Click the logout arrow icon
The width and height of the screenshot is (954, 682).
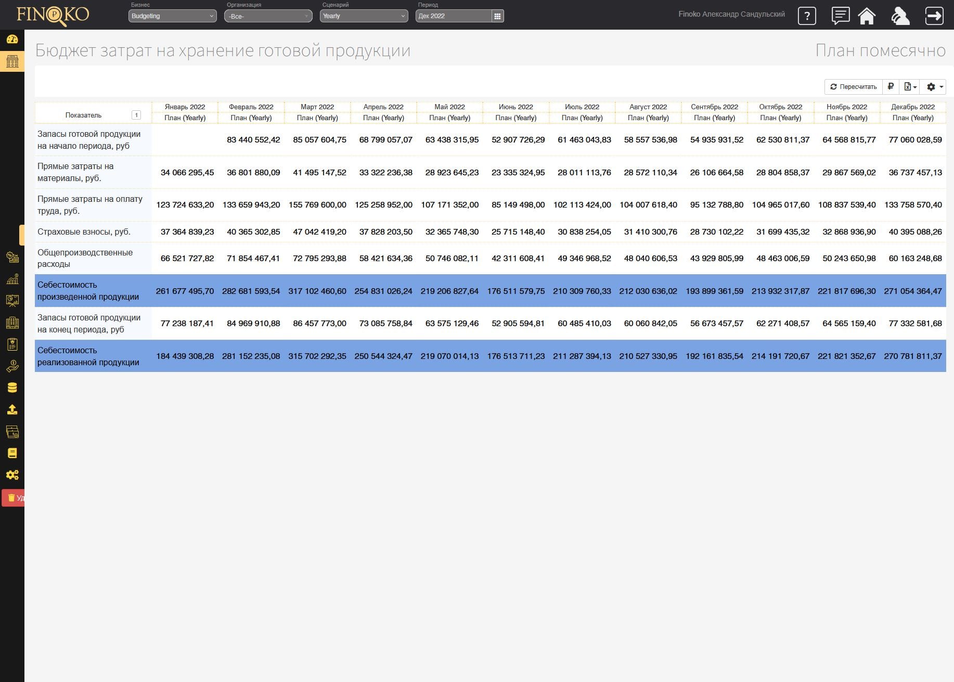pos(934,16)
